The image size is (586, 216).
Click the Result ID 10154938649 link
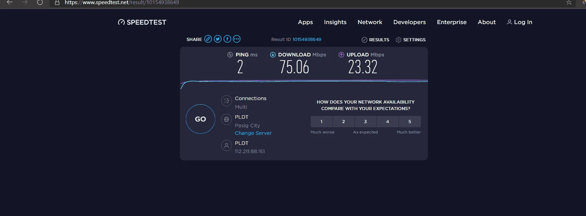coord(307,40)
